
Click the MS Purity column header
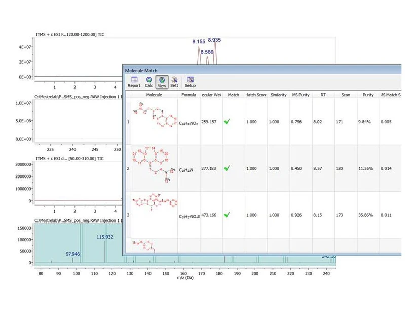(300, 95)
